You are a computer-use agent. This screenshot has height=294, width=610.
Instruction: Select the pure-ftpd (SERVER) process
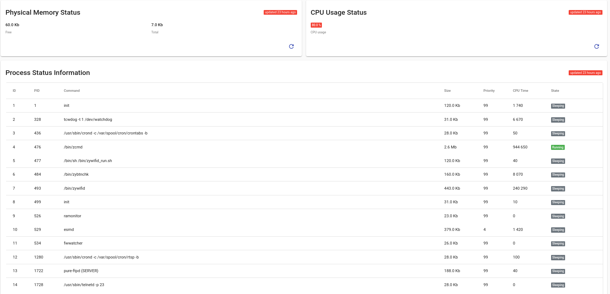click(81, 271)
